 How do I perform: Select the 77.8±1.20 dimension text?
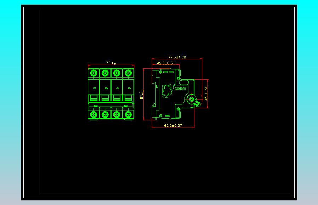click(177, 57)
